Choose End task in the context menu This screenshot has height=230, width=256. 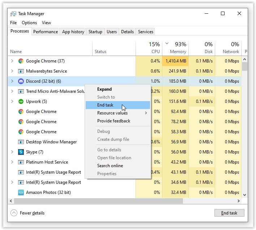point(118,105)
